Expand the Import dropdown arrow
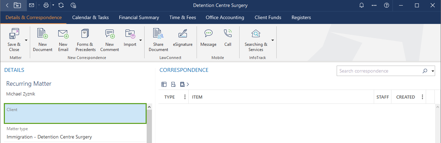Screen dimensions: 441x143 point(140,40)
